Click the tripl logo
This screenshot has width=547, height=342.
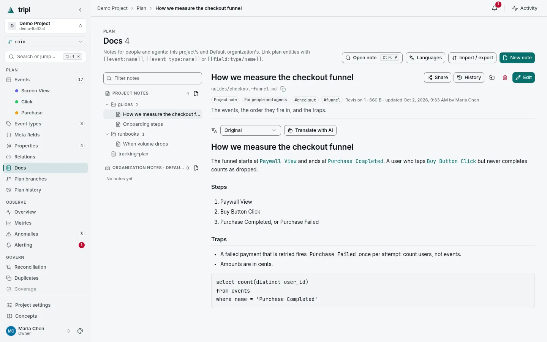coord(19,10)
